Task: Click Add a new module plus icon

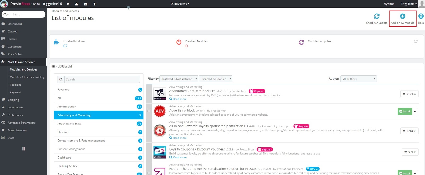Action: click(403, 16)
